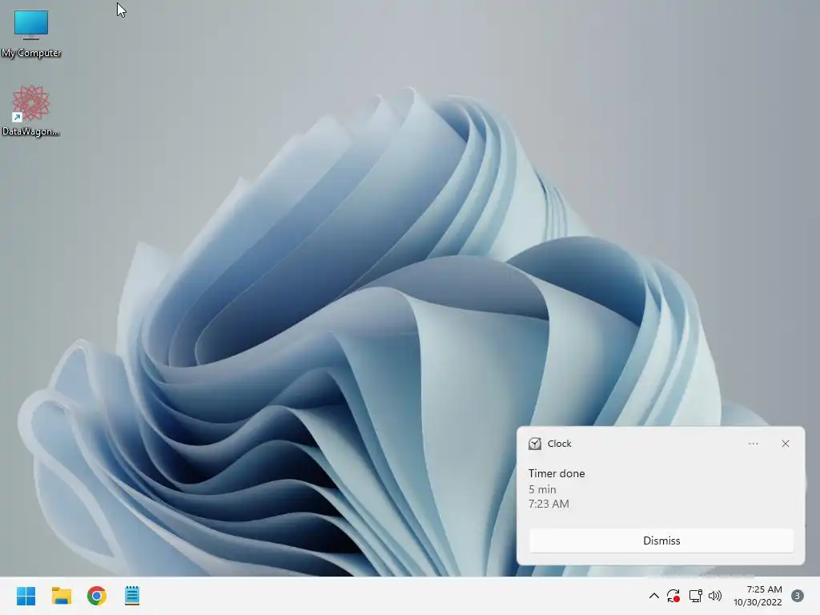Open Clock notification options menu

753,444
